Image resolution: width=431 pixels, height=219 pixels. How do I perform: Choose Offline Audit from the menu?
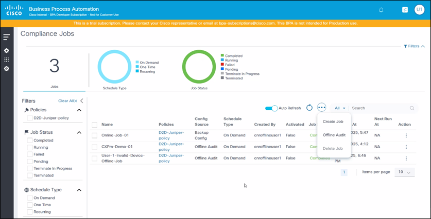334,135
